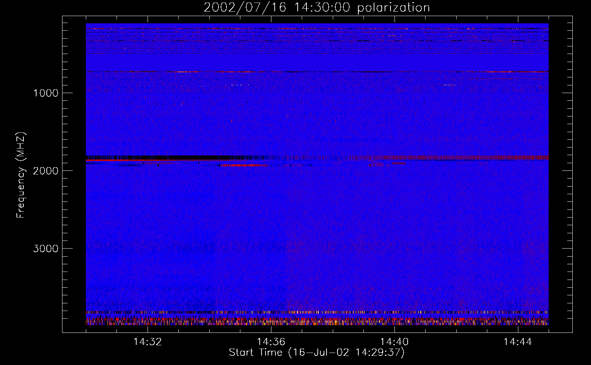
Task: Click the 'Frequency (MHZ)' axis label
Action: pos(21,175)
